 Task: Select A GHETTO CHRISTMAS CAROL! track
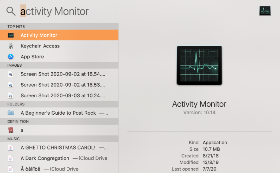[59, 147]
